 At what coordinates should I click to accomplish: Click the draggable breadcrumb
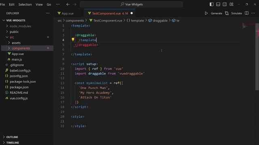(160, 21)
